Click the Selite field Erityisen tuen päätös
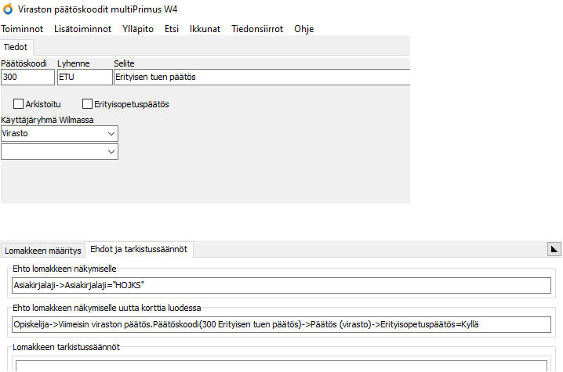 261,77
